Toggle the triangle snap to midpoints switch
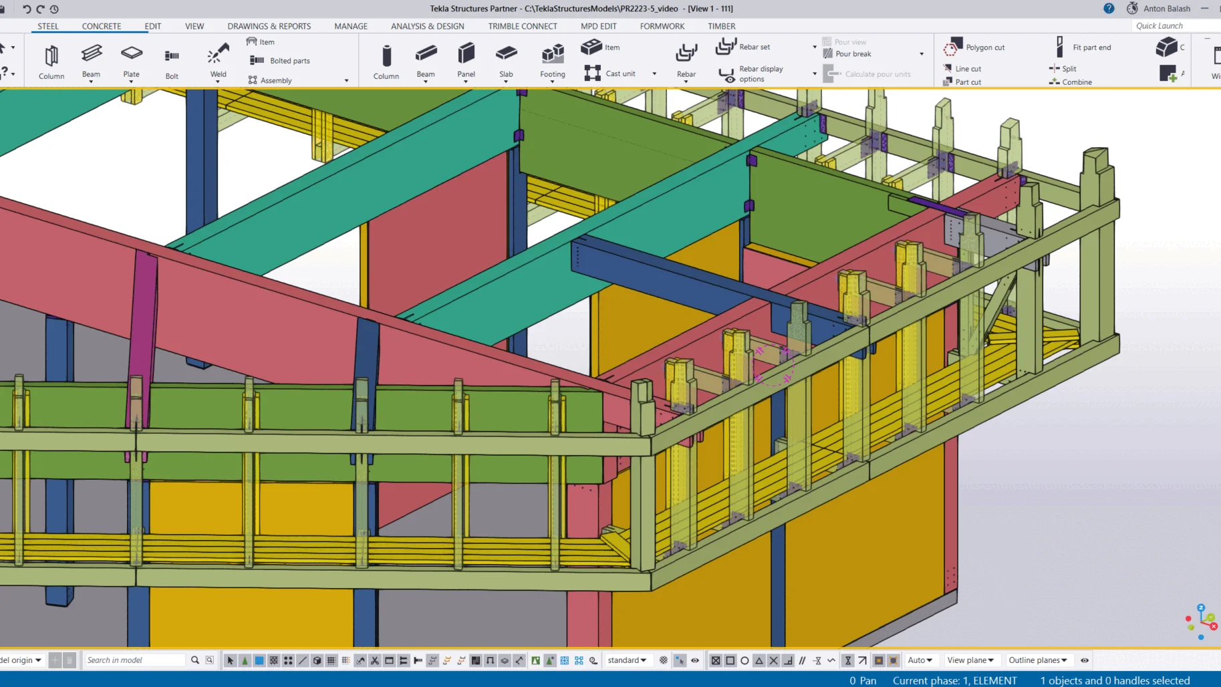 coord(759,660)
